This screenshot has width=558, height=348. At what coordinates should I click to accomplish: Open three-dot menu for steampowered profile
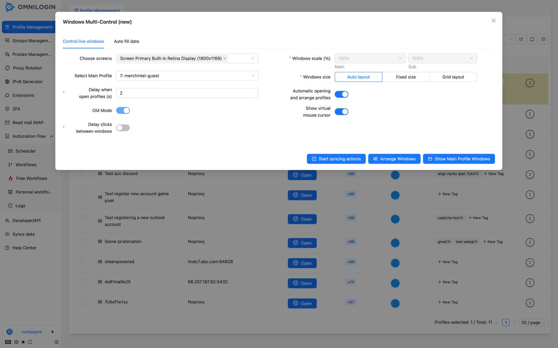(x=530, y=263)
